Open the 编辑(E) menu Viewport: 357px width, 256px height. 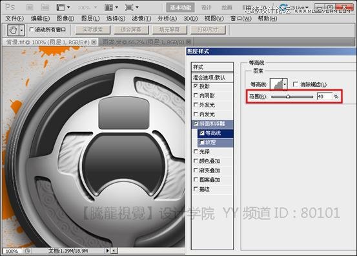40,19
